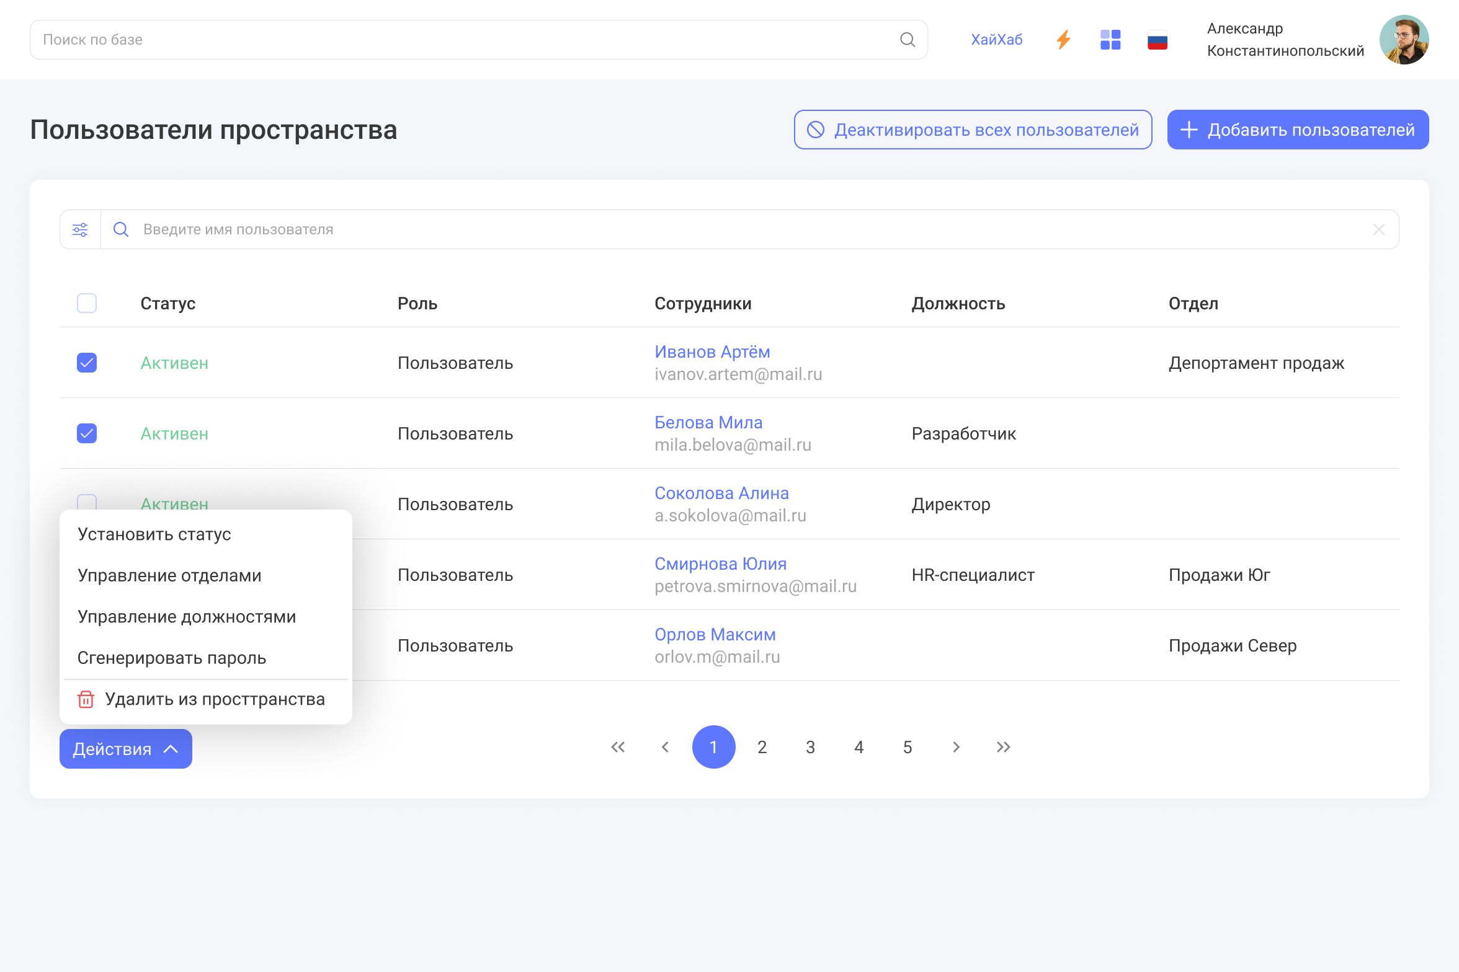1459x972 pixels.
Task: Open the filter options icon beside search
Action: coord(80,229)
